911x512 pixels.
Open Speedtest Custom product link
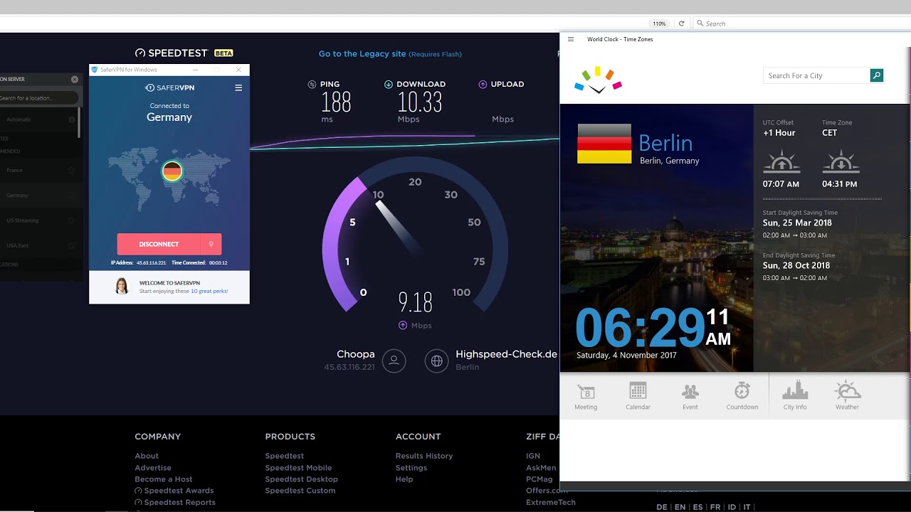click(x=300, y=491)
